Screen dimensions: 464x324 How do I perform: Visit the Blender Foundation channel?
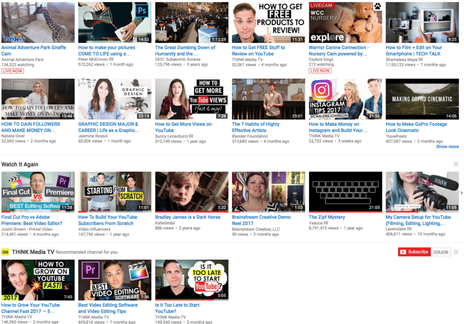(250, 136)
